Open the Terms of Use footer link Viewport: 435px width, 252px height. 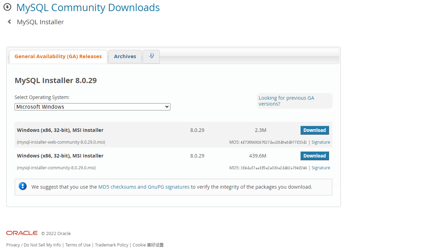click(x=78, y=245)
